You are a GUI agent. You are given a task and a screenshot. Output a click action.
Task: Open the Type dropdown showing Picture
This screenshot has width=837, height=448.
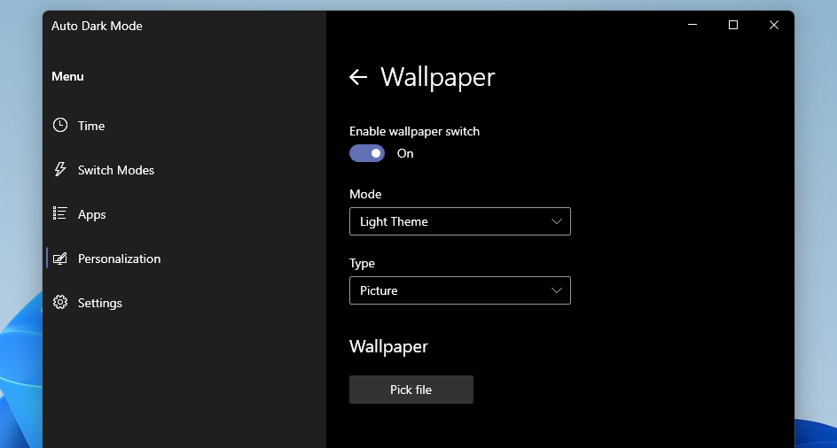tap(460, 290)
